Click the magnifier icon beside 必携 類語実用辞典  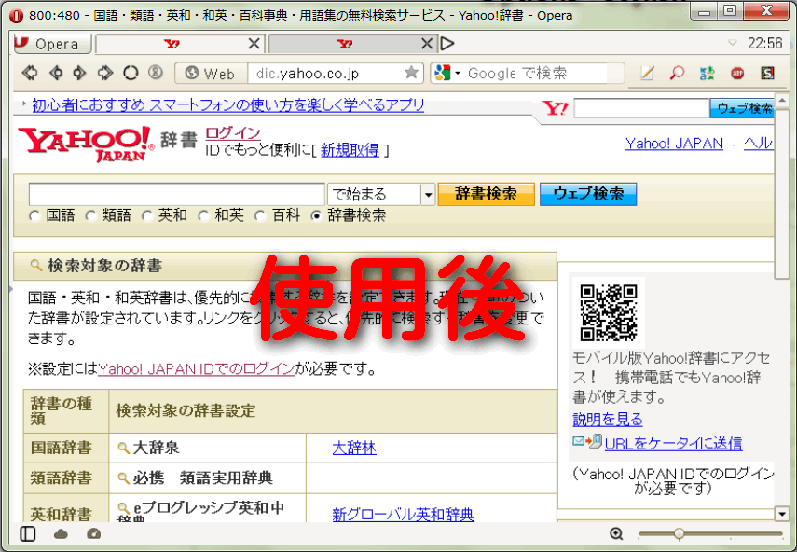123,477
